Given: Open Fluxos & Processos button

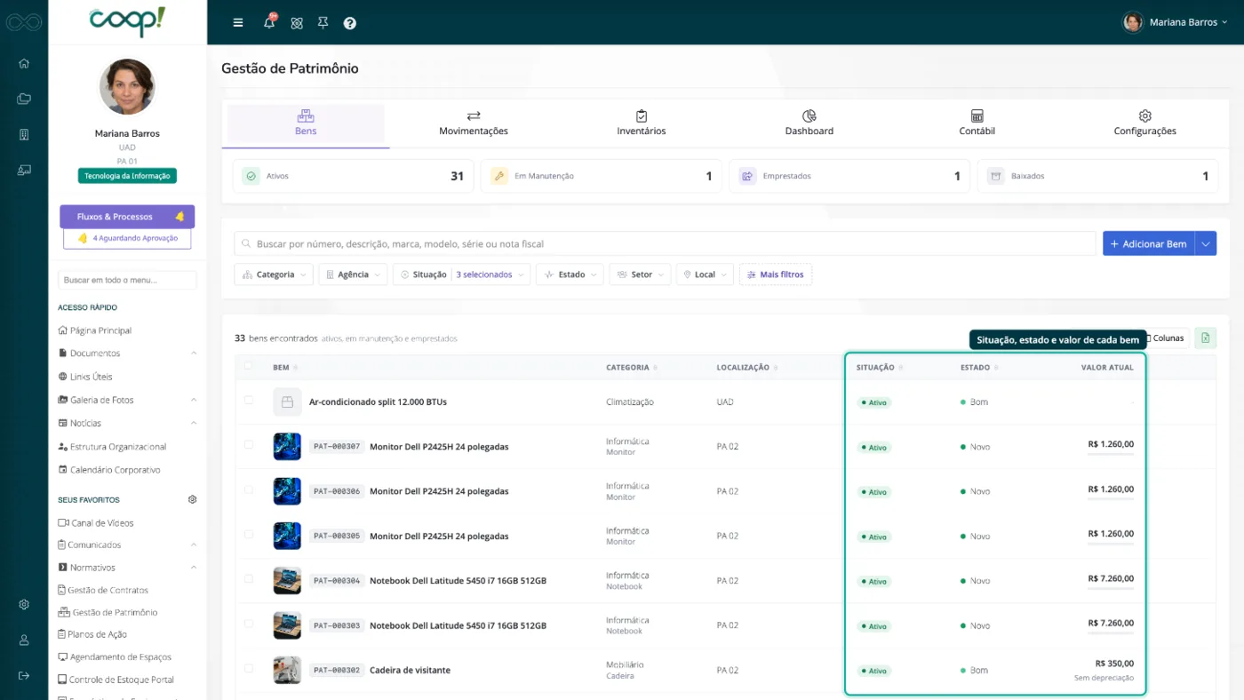Looking at the screenshot, I should coord(127,217).
